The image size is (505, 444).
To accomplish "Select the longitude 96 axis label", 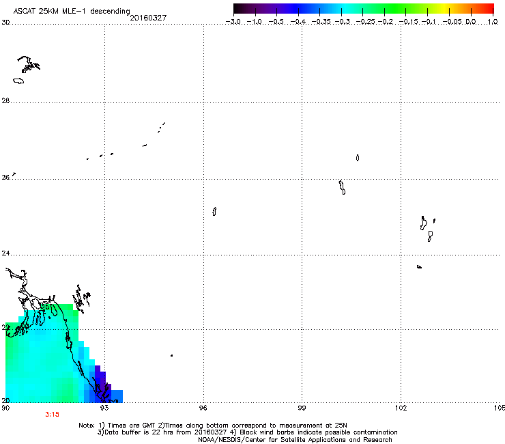I will (203, 408).
